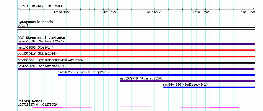Screen dimensions: 263x111
Task: Click the magenta RefSeq gene line
Action: [x=136, y=107]
